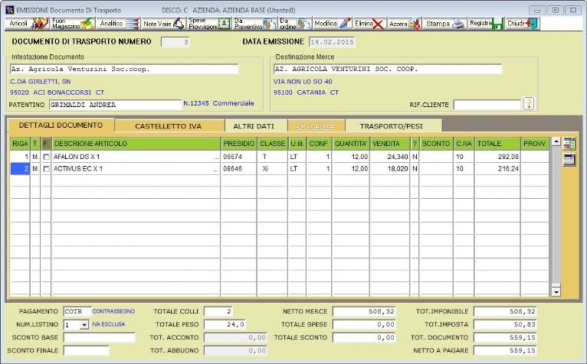Click the CONTRASSEGNO payment label
587x364 pixels.
point(113,311)
